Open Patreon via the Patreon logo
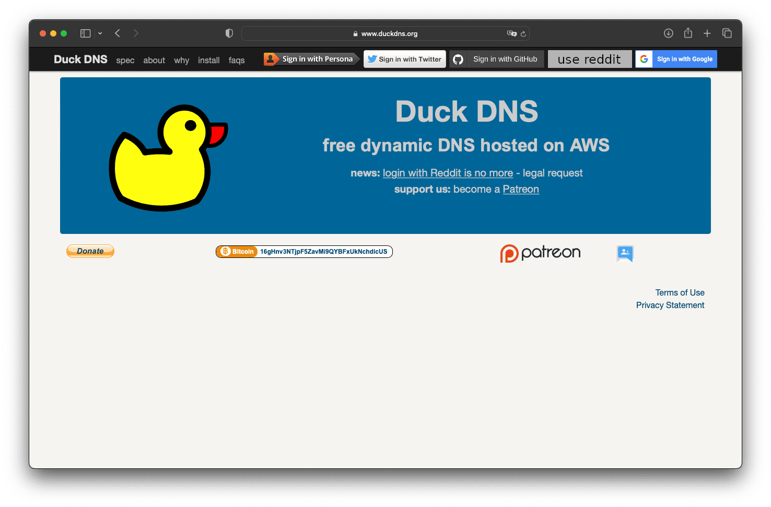The width and height of the screenshot is (771, 507). coord(540,253)
